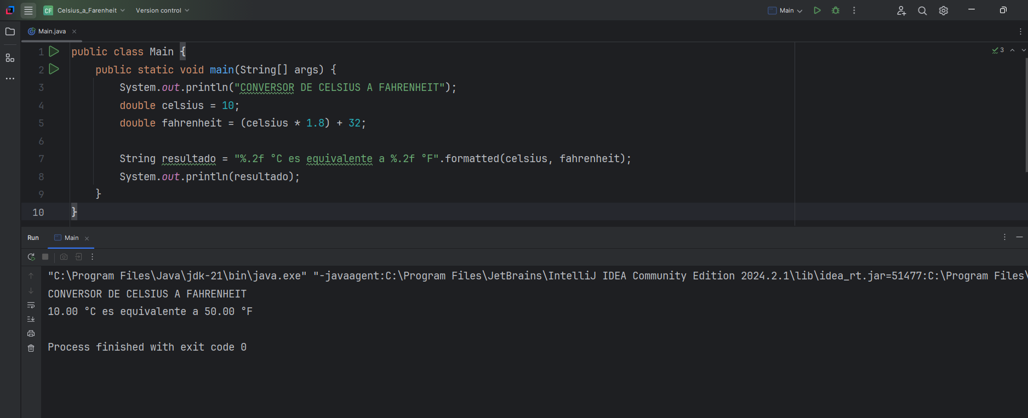Open Search Everywhere magnifier
This screenshot has width=1028, height=418.
point(922,10)
